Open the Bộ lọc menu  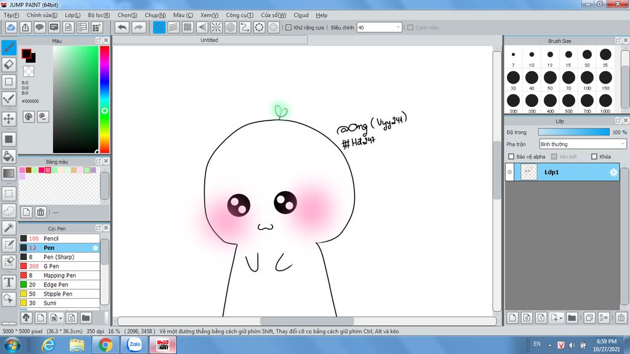(99, 15)
